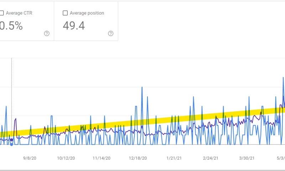Click the purple line spike beside the hover line

(15, 119)
